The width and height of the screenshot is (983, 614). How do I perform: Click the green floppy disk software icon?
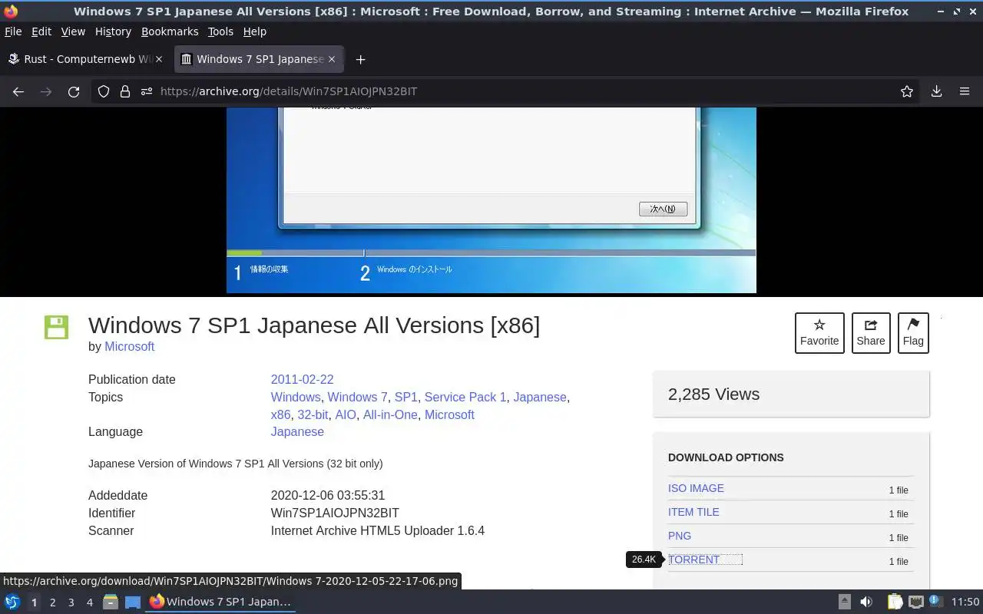click(56, 327)
